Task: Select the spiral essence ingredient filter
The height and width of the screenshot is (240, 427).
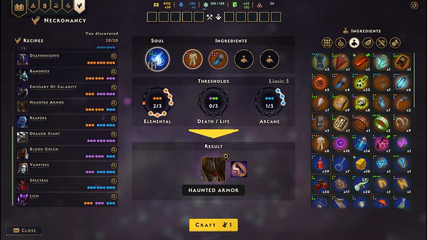Action: coord(341,43)
